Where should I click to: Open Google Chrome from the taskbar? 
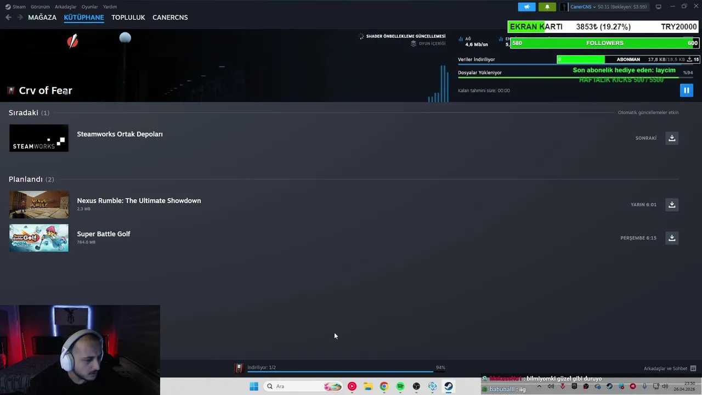coord(384,386)
